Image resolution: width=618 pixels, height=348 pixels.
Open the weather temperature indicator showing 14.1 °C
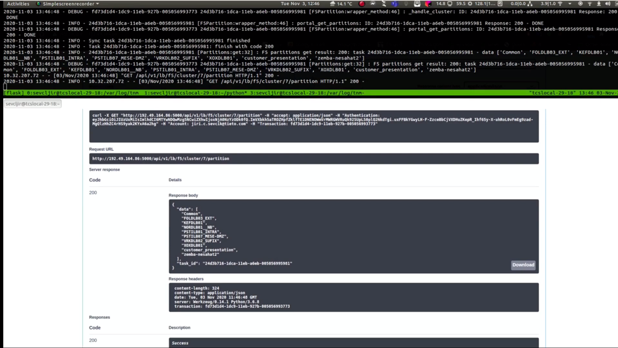tap(341, 4)
